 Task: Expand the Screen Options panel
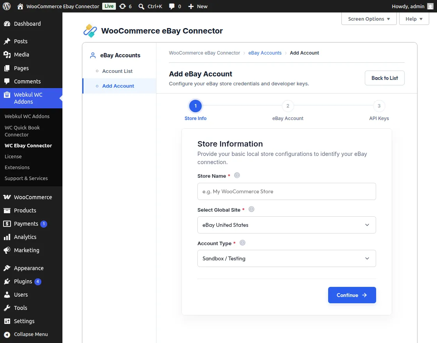click(x=369, y=19)
